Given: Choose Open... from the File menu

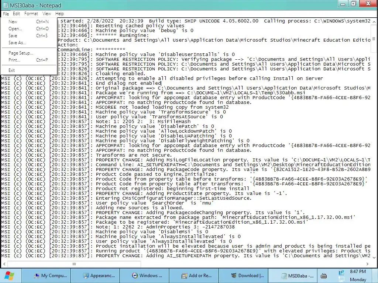Looking at the screenshot, I should [x=29, y=29].
